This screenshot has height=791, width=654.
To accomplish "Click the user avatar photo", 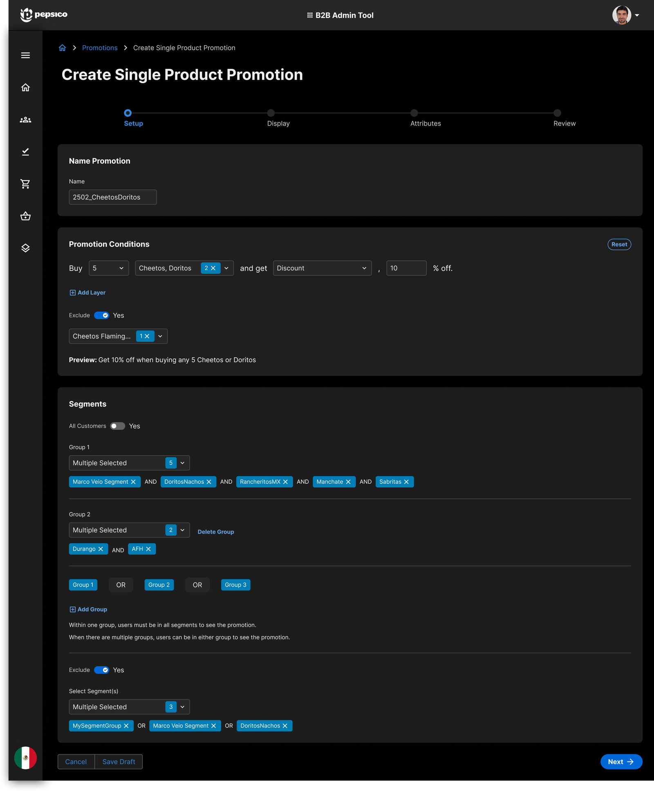I will pos(621,15).
